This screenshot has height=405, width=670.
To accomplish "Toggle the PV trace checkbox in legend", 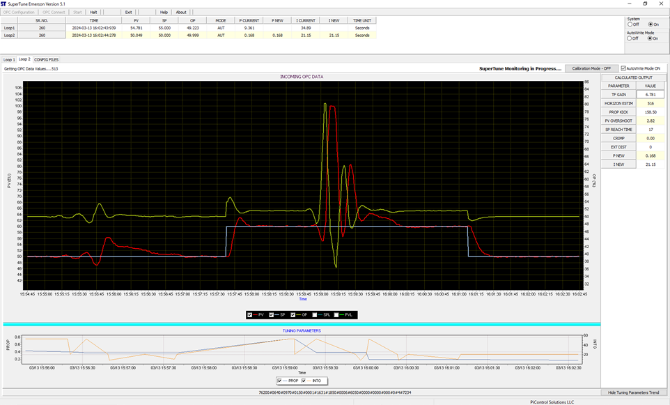I will [x=251, y=315].
